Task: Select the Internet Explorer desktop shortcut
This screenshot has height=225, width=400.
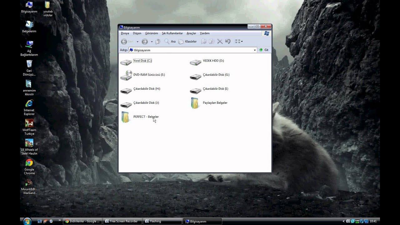Action: (29, 107)
